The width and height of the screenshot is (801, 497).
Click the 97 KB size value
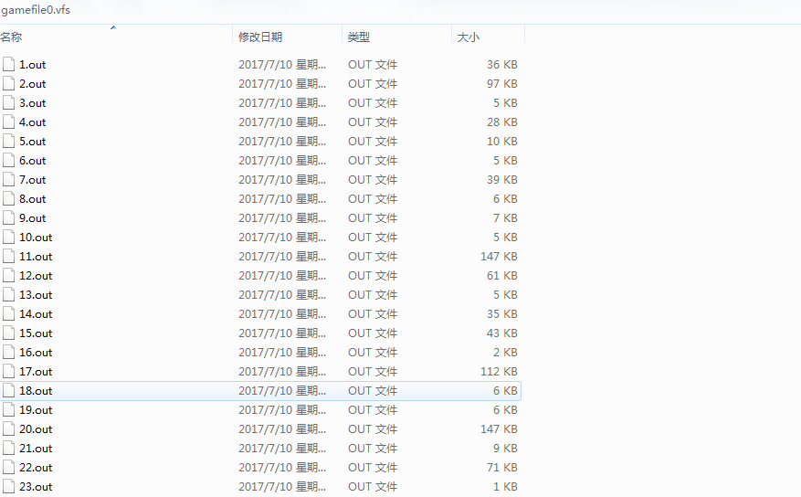point(502,84)
